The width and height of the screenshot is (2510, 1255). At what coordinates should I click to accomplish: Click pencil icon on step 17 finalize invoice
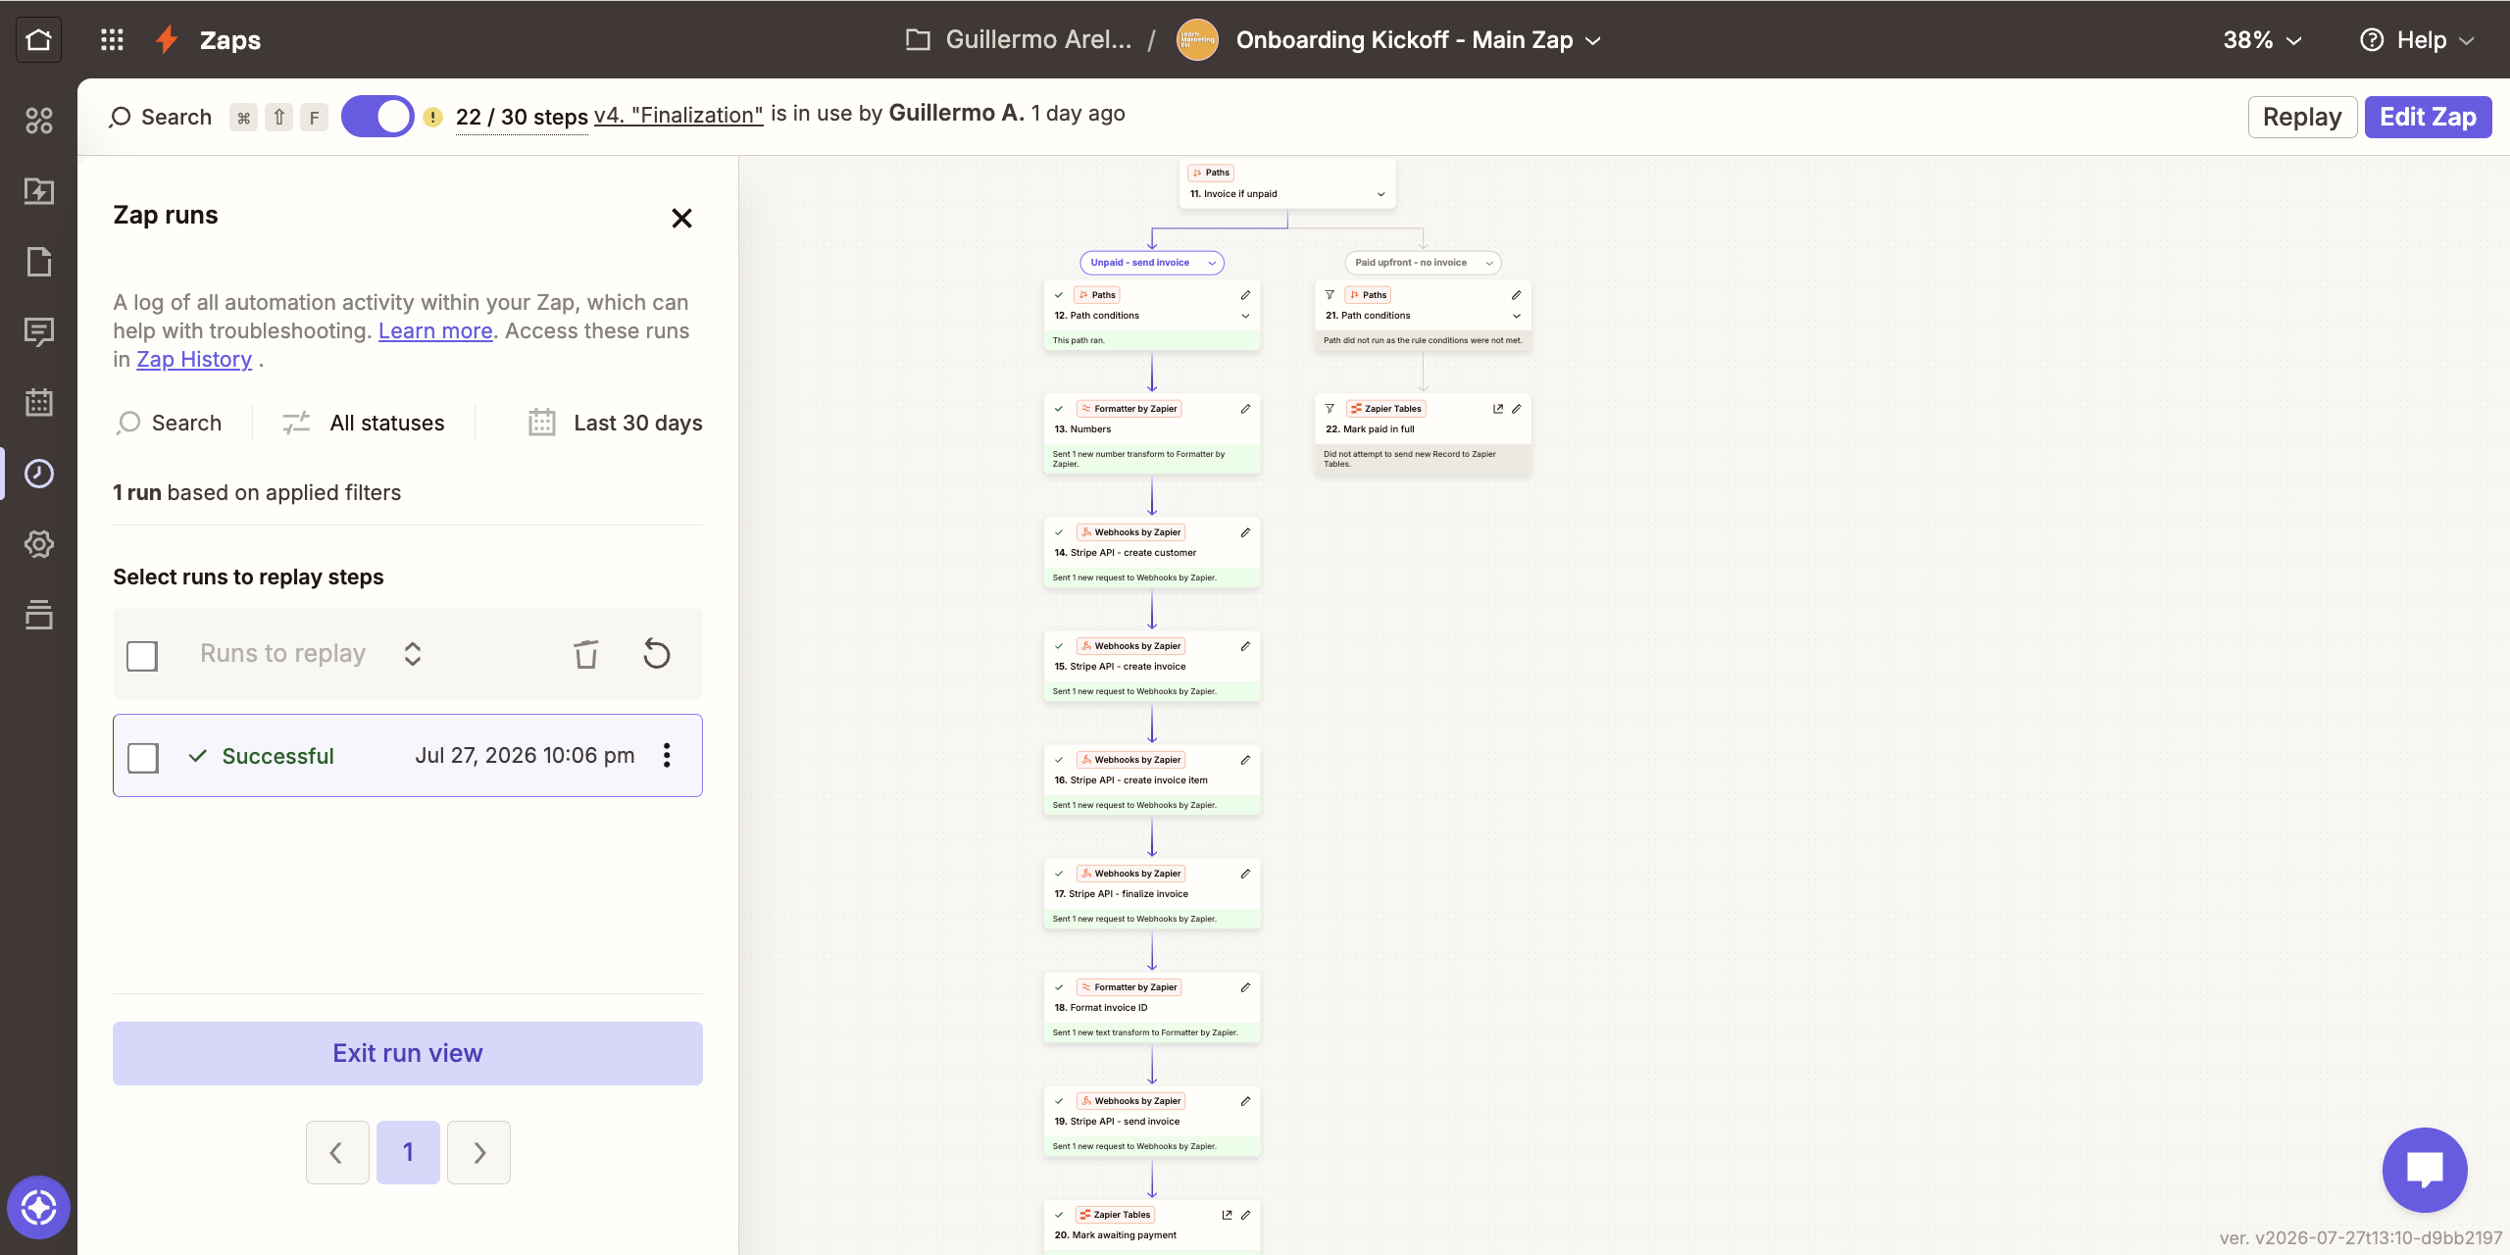tap(1245, 874)
